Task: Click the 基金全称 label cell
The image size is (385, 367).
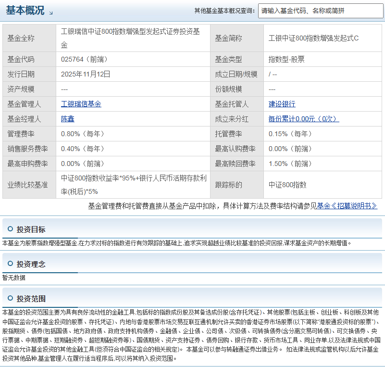Action: 29,38
